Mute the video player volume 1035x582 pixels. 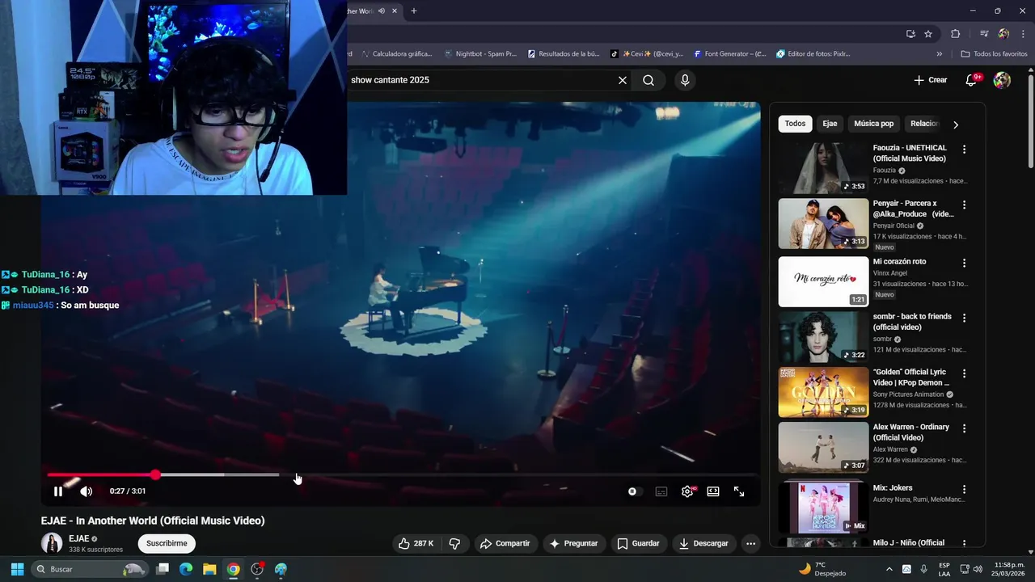pyautogui.click(x=87, y=491)
